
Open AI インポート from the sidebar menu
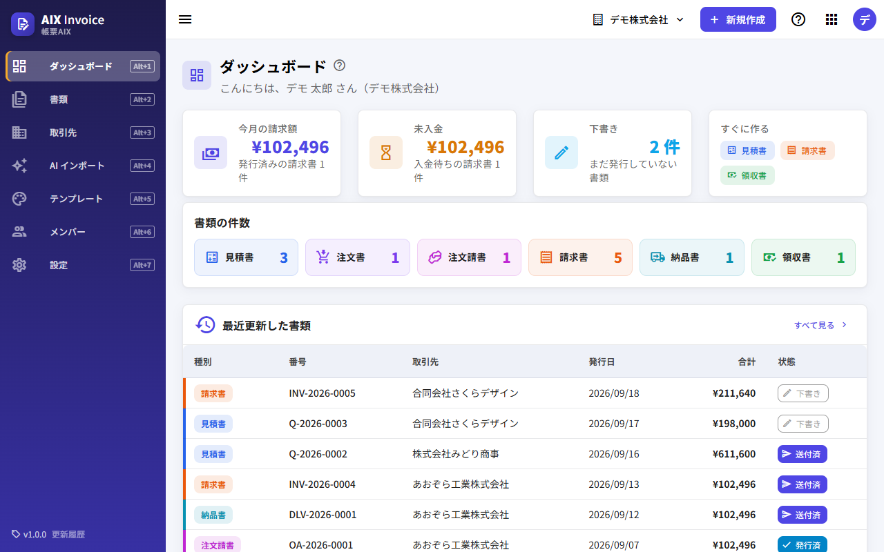tap(83, 166)
